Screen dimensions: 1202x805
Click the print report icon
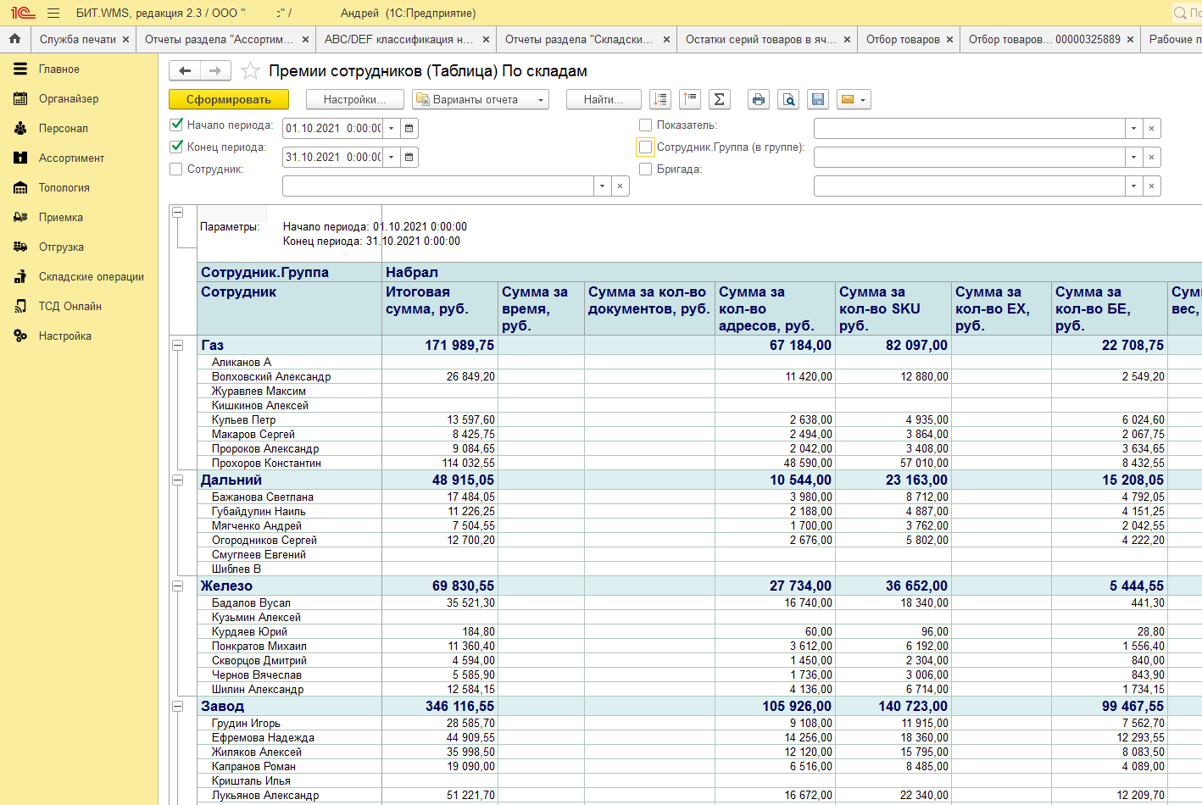[x=758, y=99]
